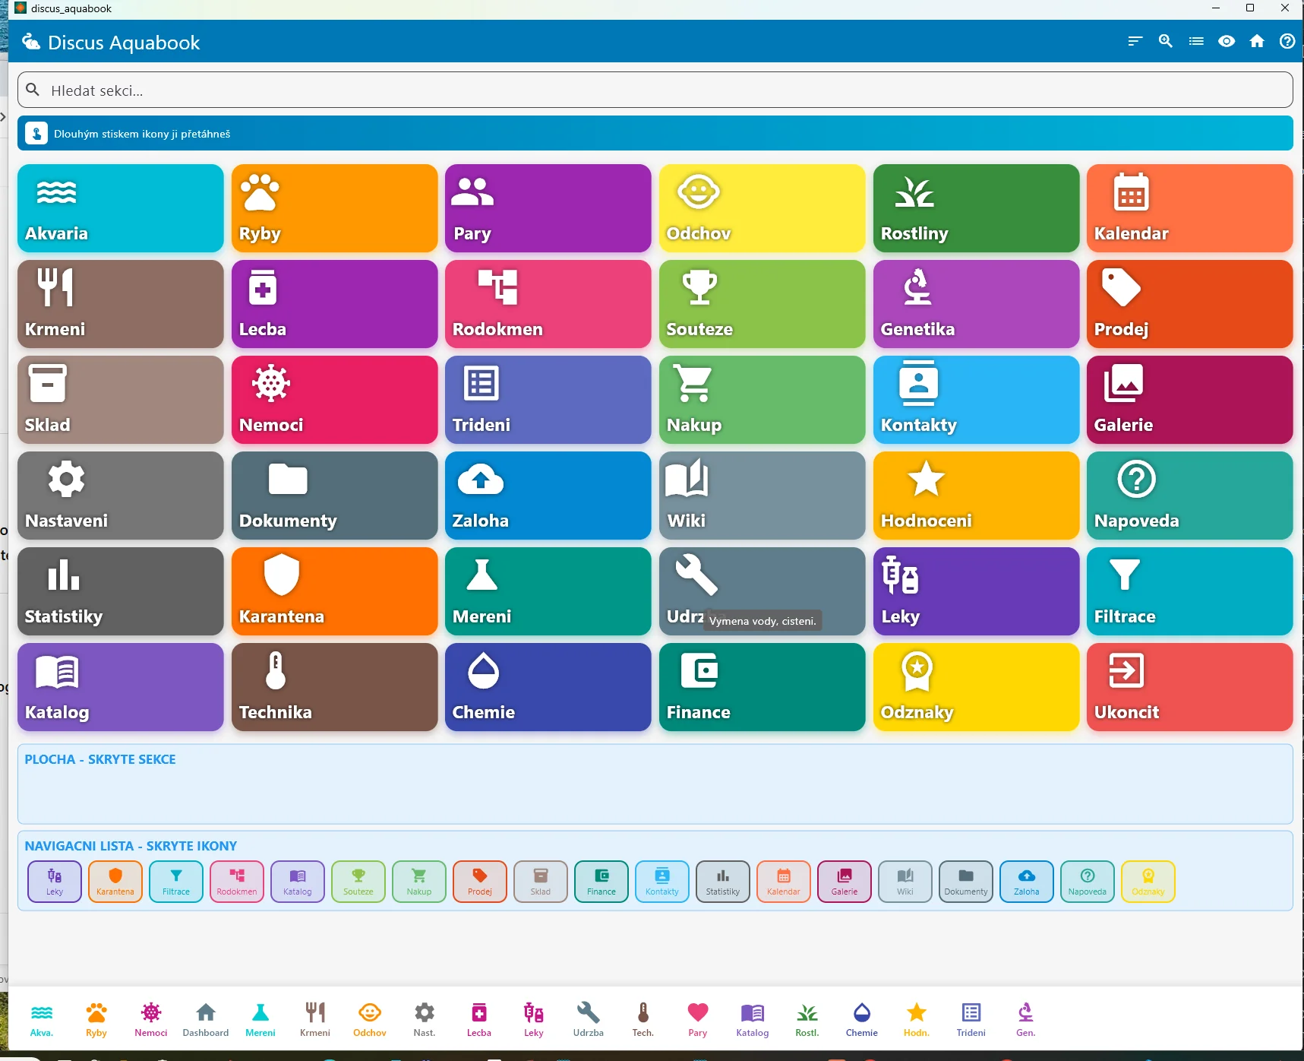The width and height of the screenshot is (1304, 1061).
Task: Open the sort icon in header
Action: pos(1135,41)
